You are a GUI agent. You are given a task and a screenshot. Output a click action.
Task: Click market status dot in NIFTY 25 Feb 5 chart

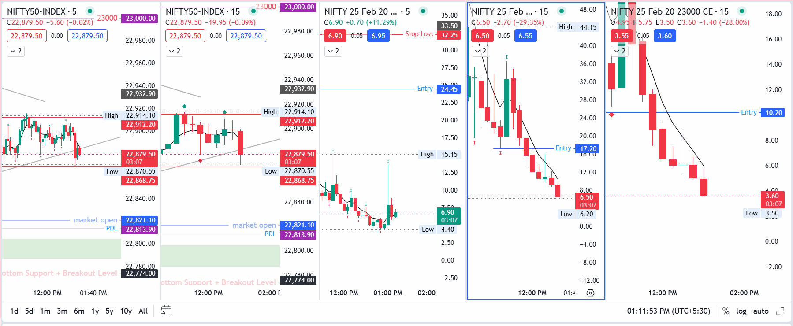(x=423, y=11)
